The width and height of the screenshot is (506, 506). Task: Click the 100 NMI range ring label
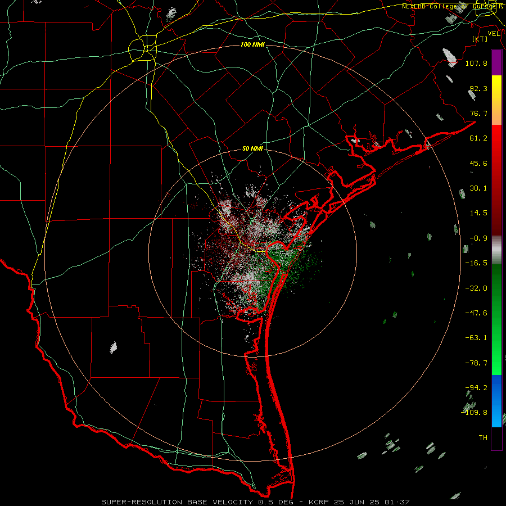pos(252,44)
